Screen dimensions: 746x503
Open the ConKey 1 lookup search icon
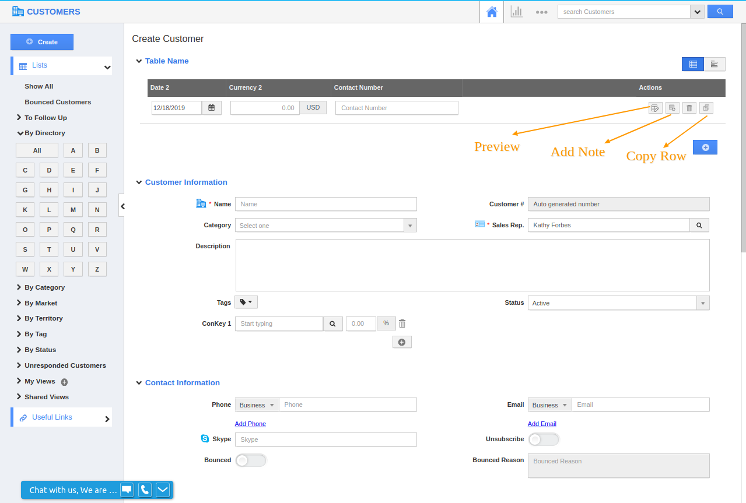point(332,323)
